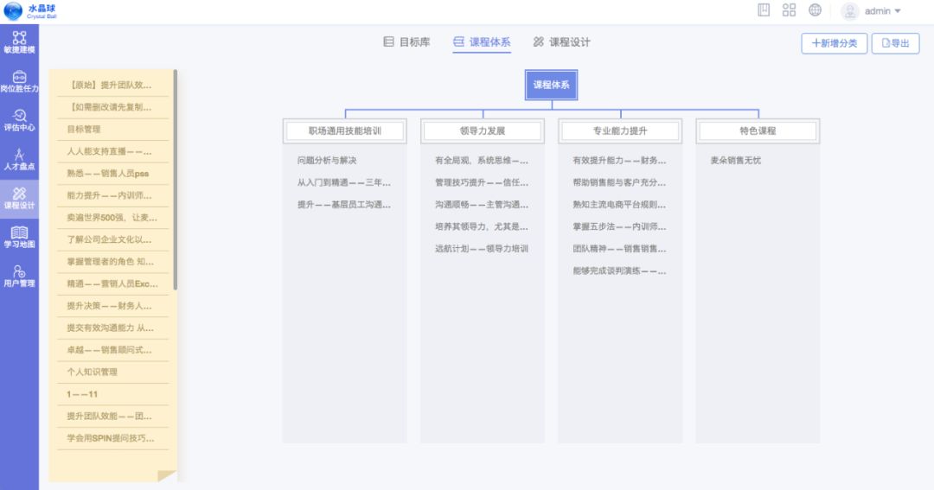
Task: Click the 导出 export button
Action: click(895, 43)
